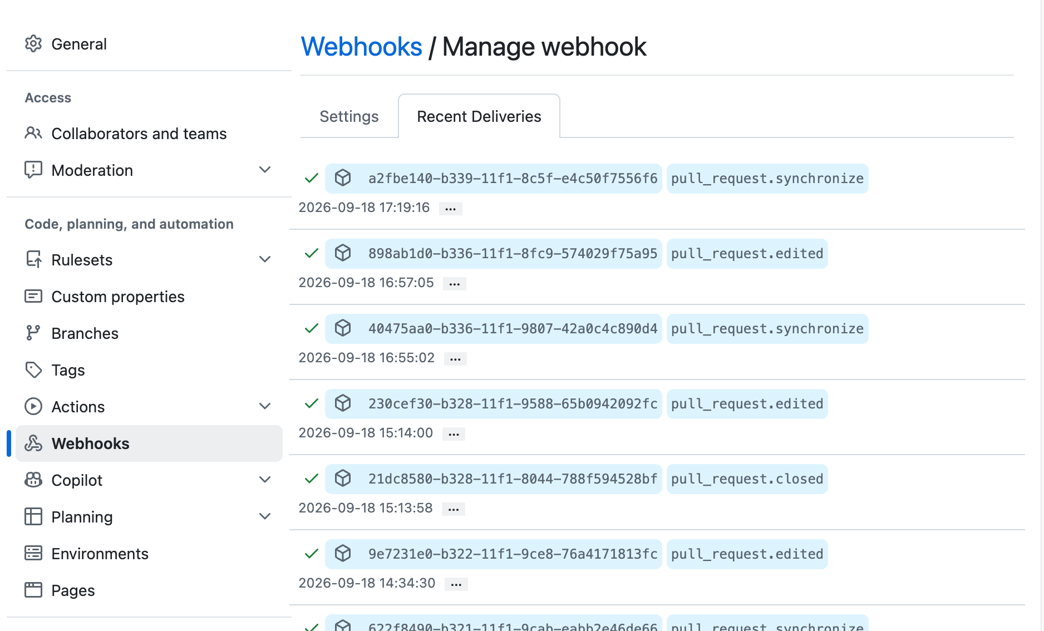The image size is (1044, 631).
Task: Click the Environments server icon
Action: [33, 554]
